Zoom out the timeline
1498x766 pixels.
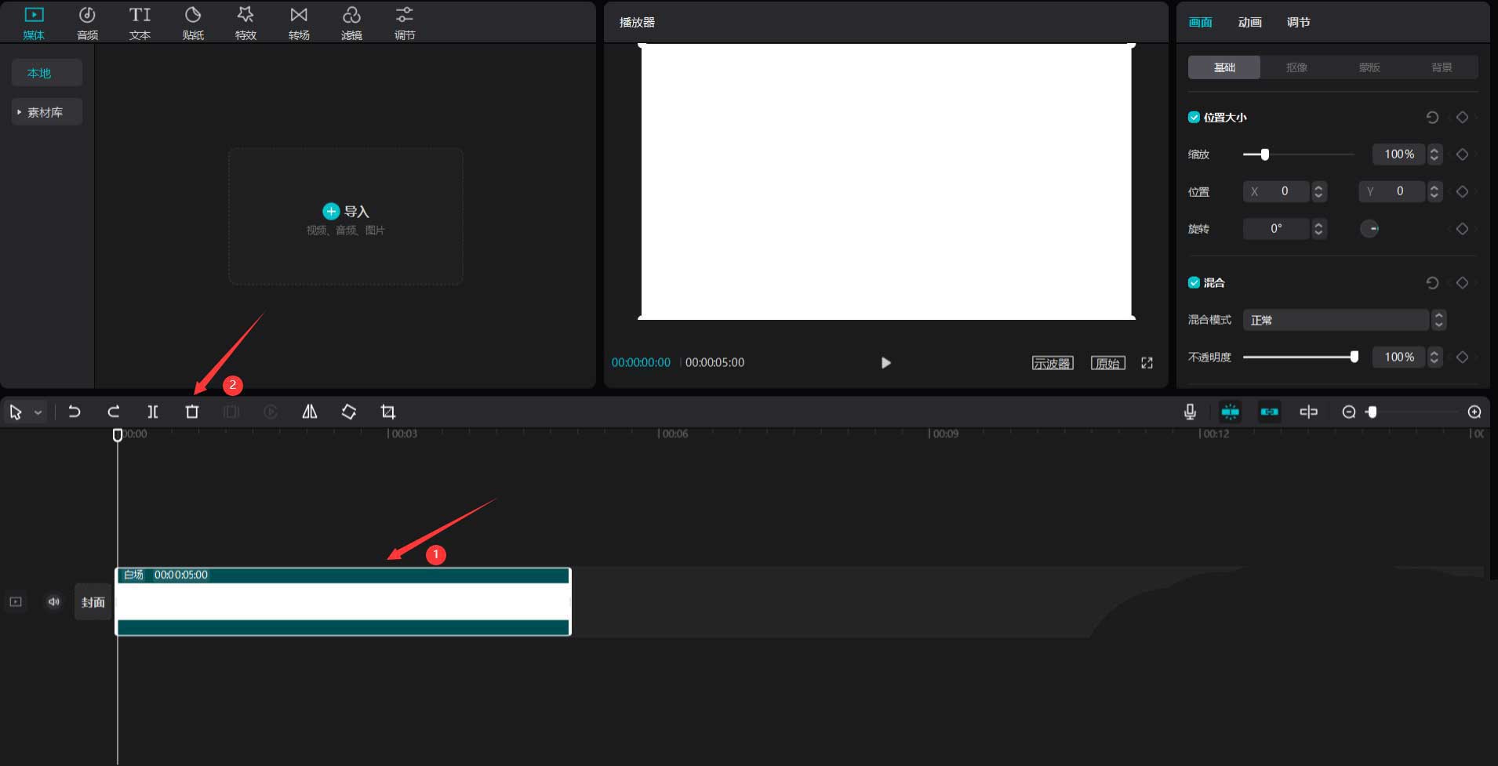click(x=1349, y=412)
